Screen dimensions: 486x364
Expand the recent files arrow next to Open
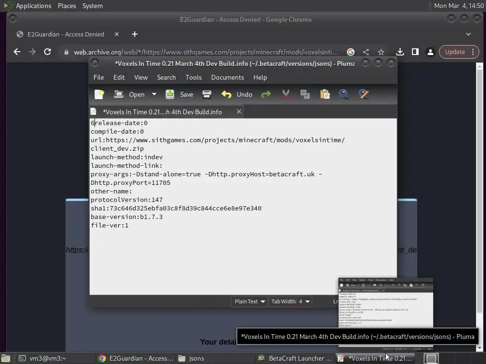[154, 94]
